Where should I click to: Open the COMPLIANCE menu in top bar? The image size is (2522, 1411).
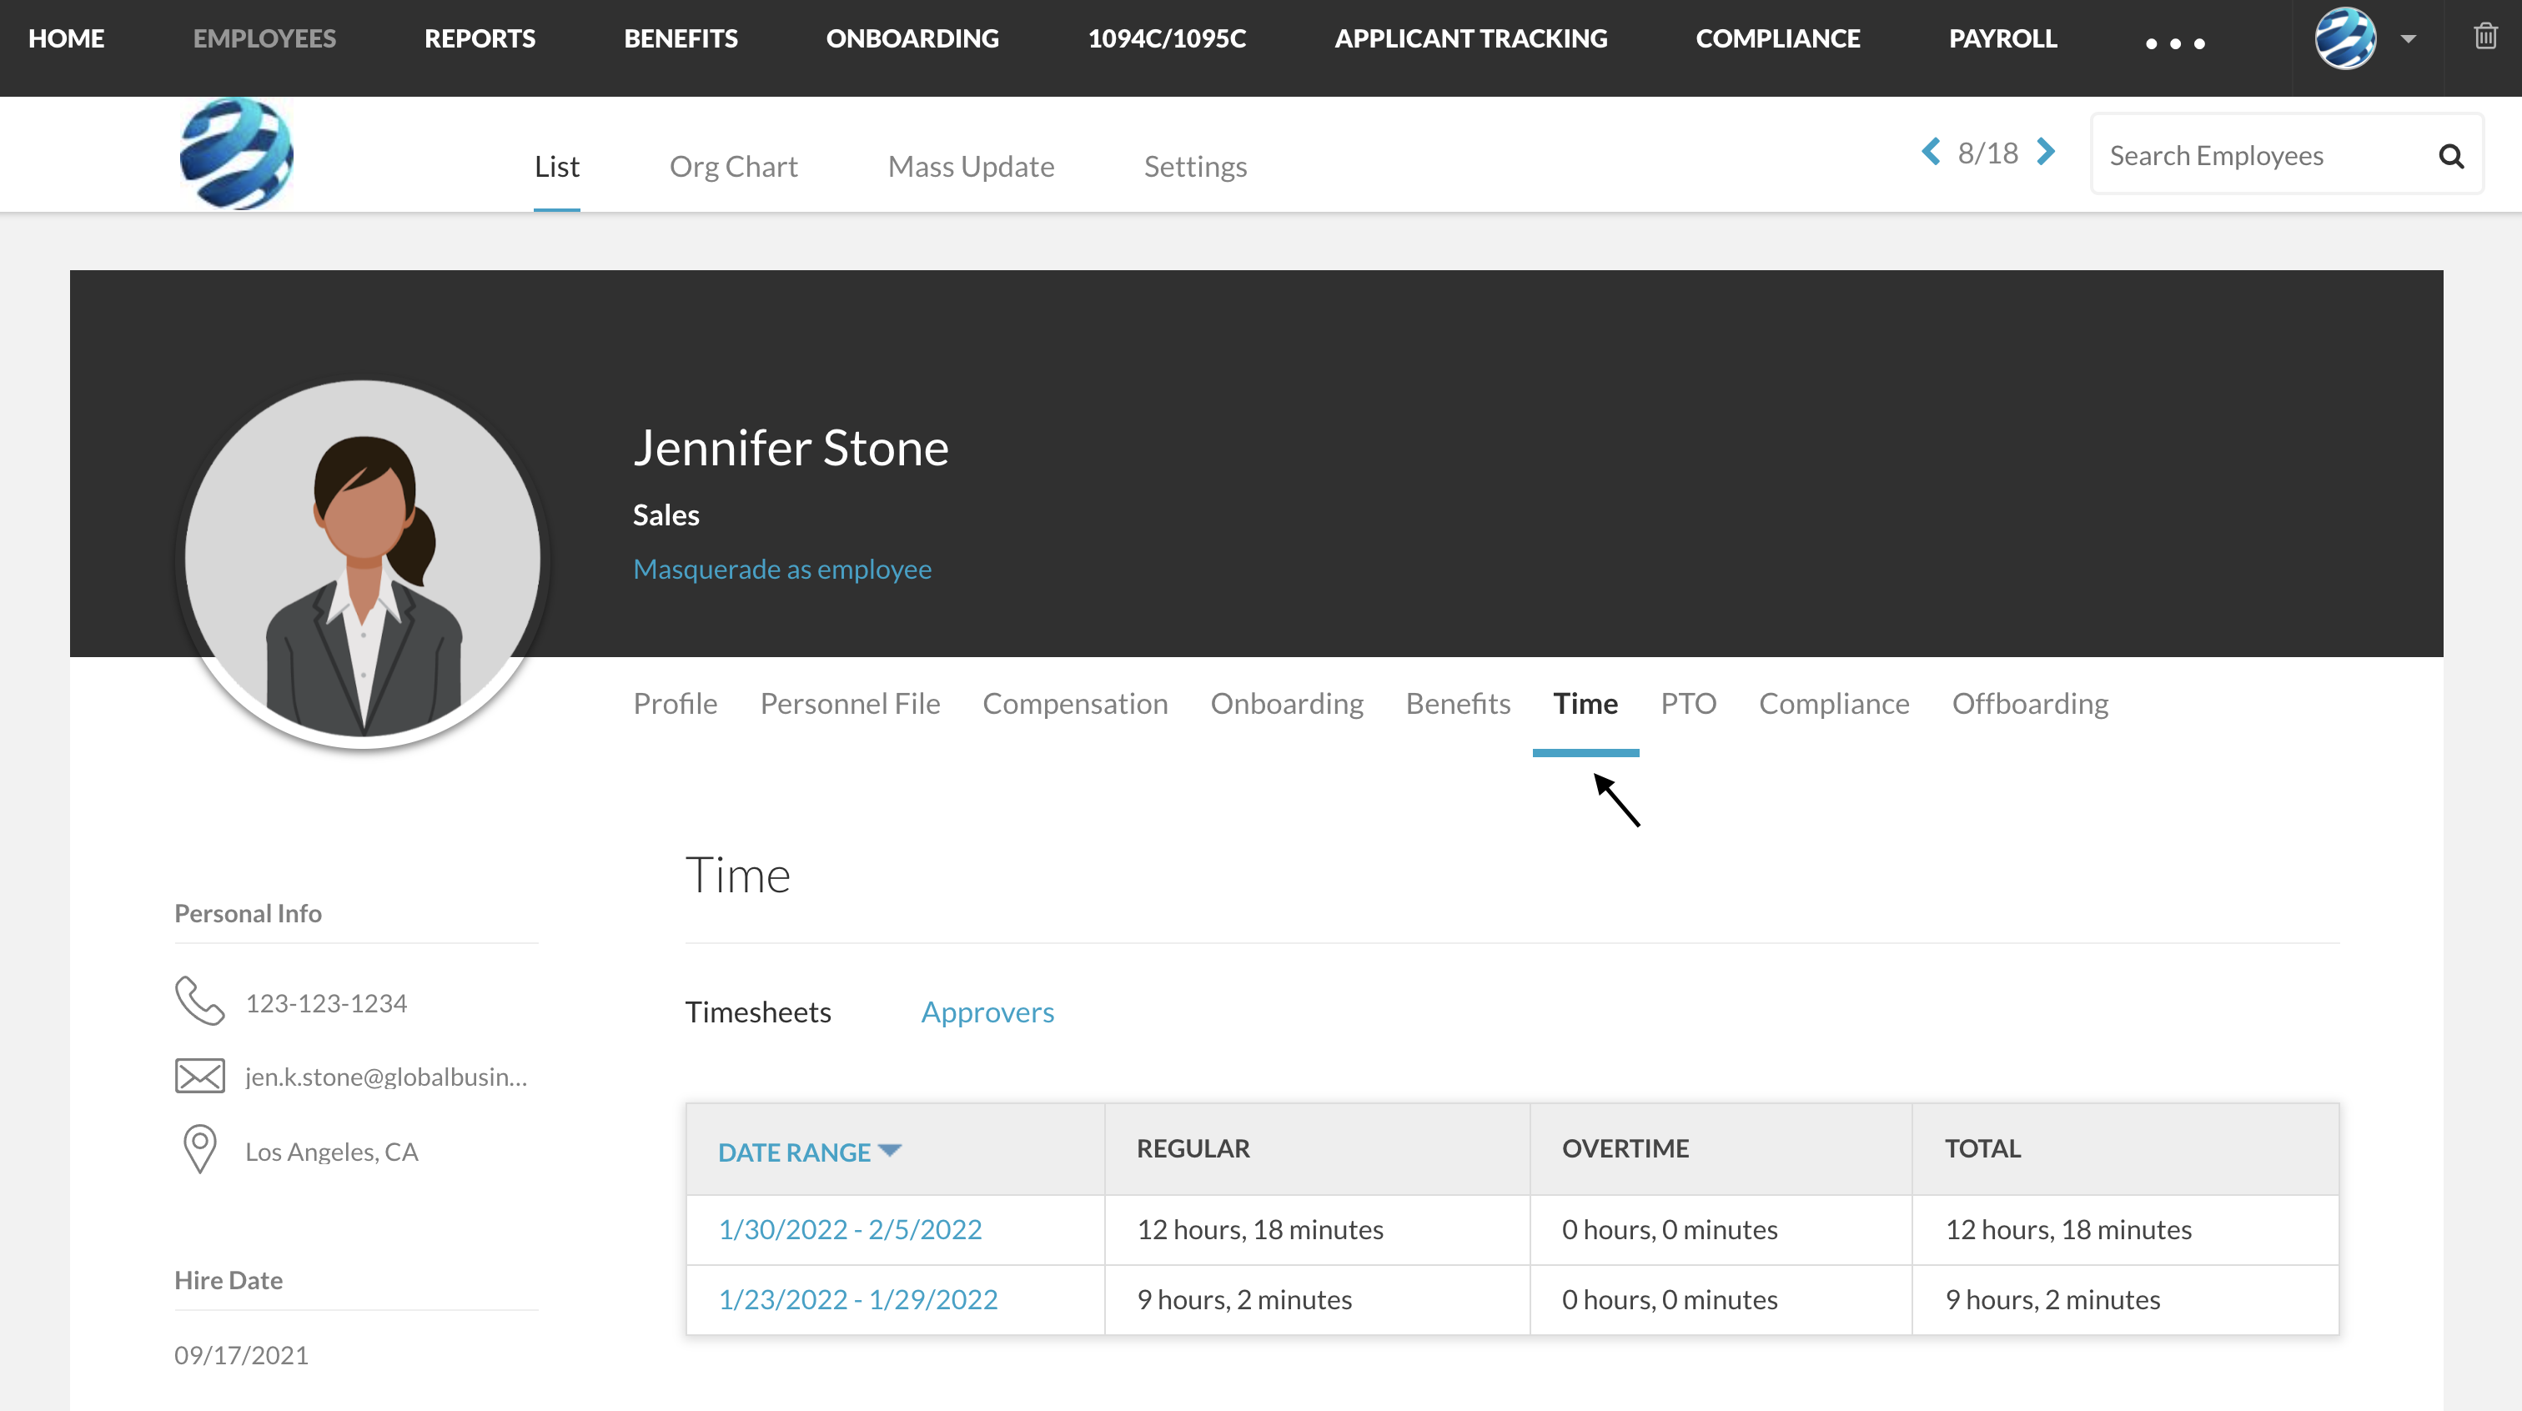click(x=1778, y=38)
